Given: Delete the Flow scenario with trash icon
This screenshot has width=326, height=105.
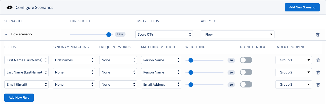Looking at the screenshot, I should click(318, 35).
